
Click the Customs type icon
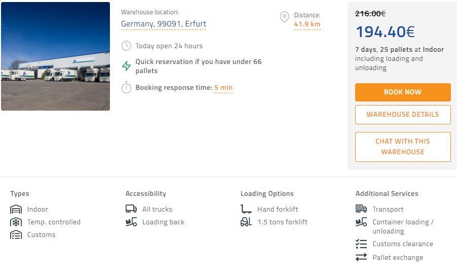point(16,235)
